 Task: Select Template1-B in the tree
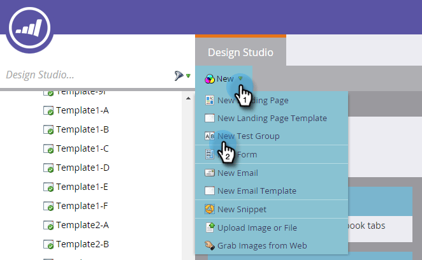pos(82,129)
